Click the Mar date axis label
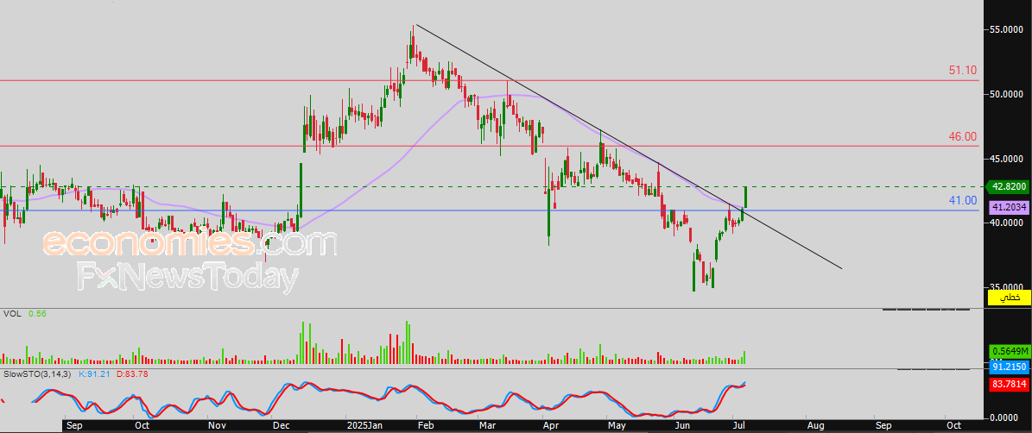The width and height of the screenshot is (1032, 433). [488, 426]
